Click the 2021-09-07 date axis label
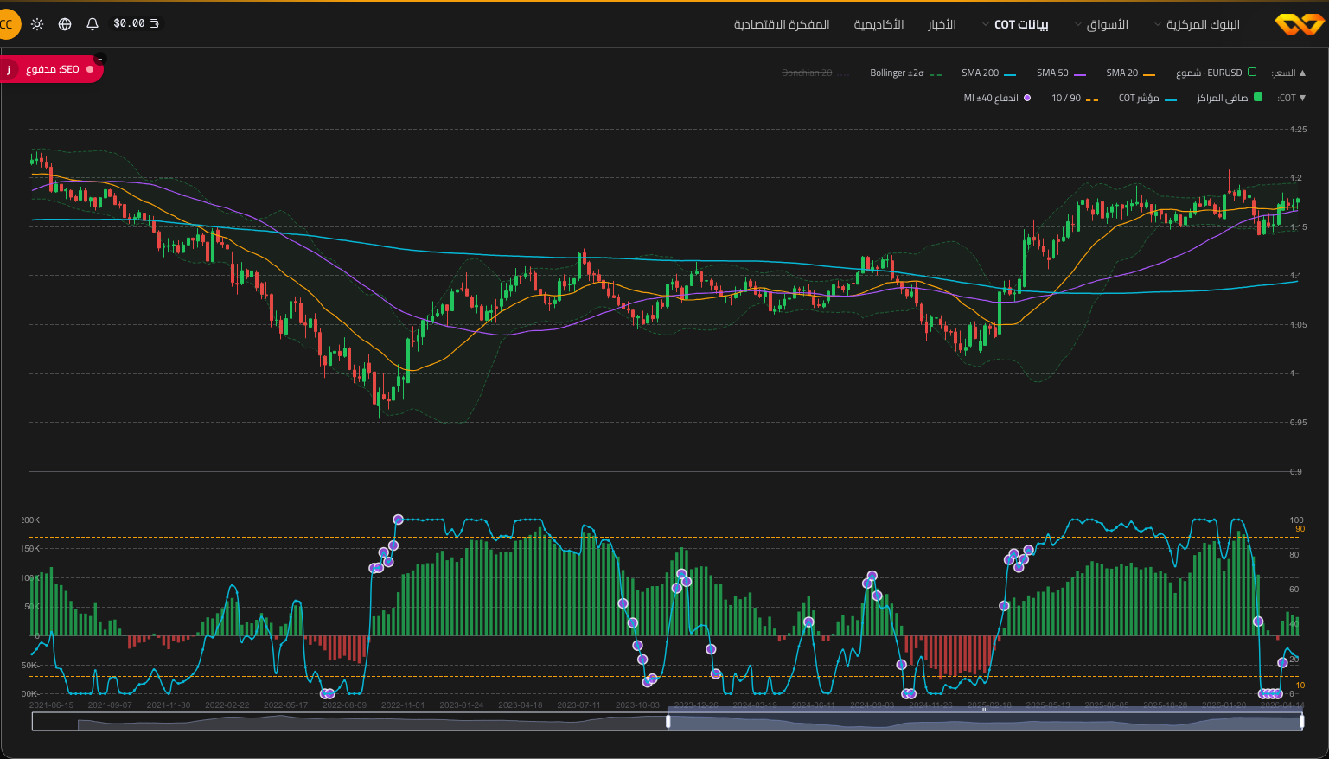 110,705
